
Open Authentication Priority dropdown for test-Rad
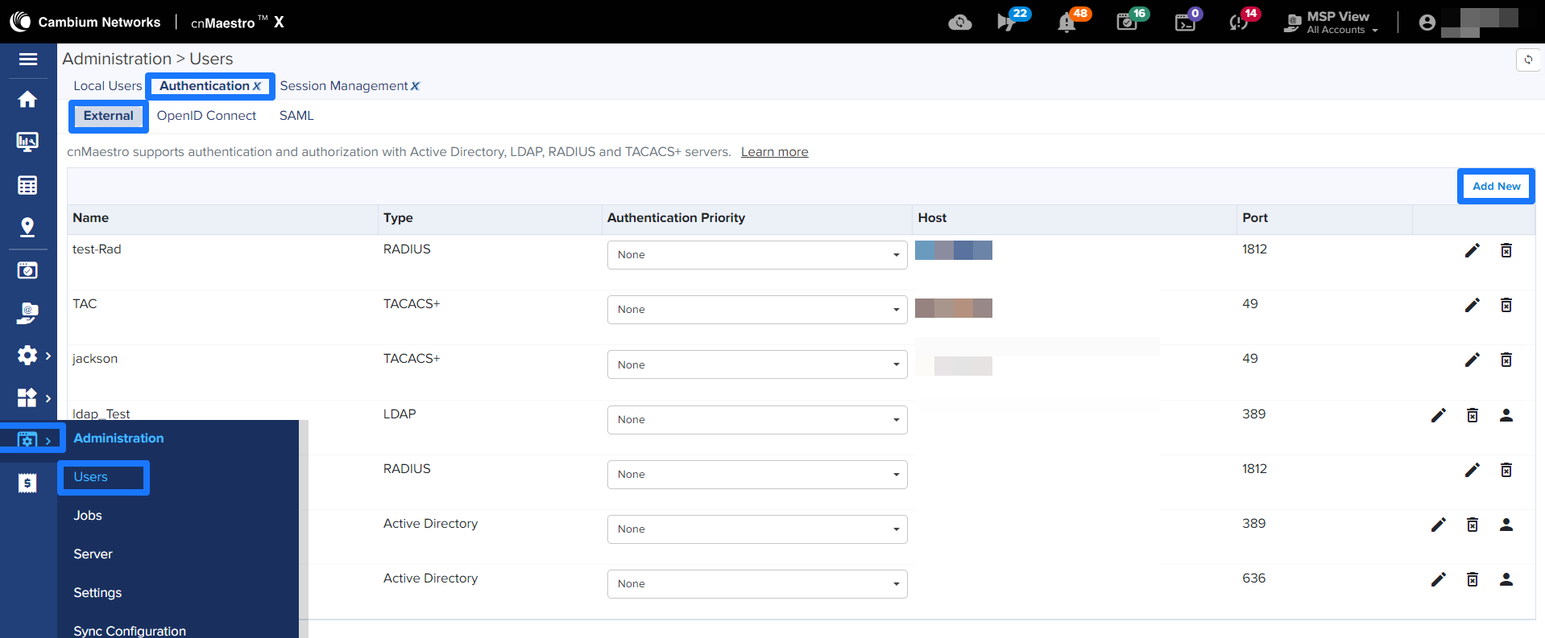(x=756, y=255)
